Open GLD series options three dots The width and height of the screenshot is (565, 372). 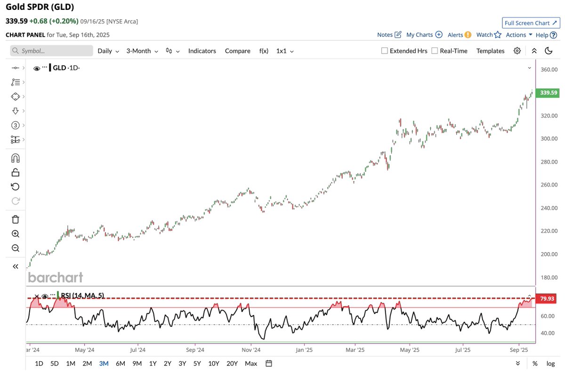(45, 68)
